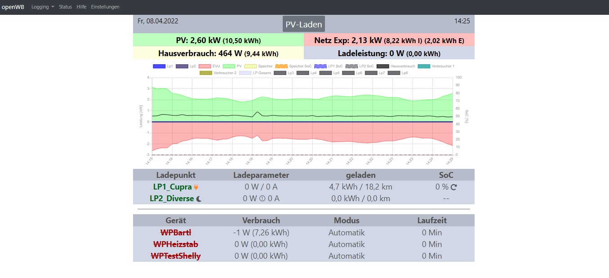Toggle Verbraucher 2 legend entry
Viewport: 609px width, 278px height.
[218, 73]
